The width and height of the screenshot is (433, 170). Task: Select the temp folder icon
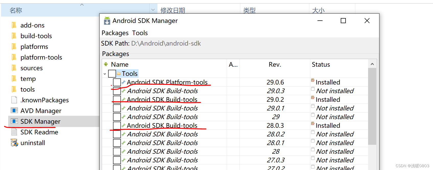(x=14, y=79)
